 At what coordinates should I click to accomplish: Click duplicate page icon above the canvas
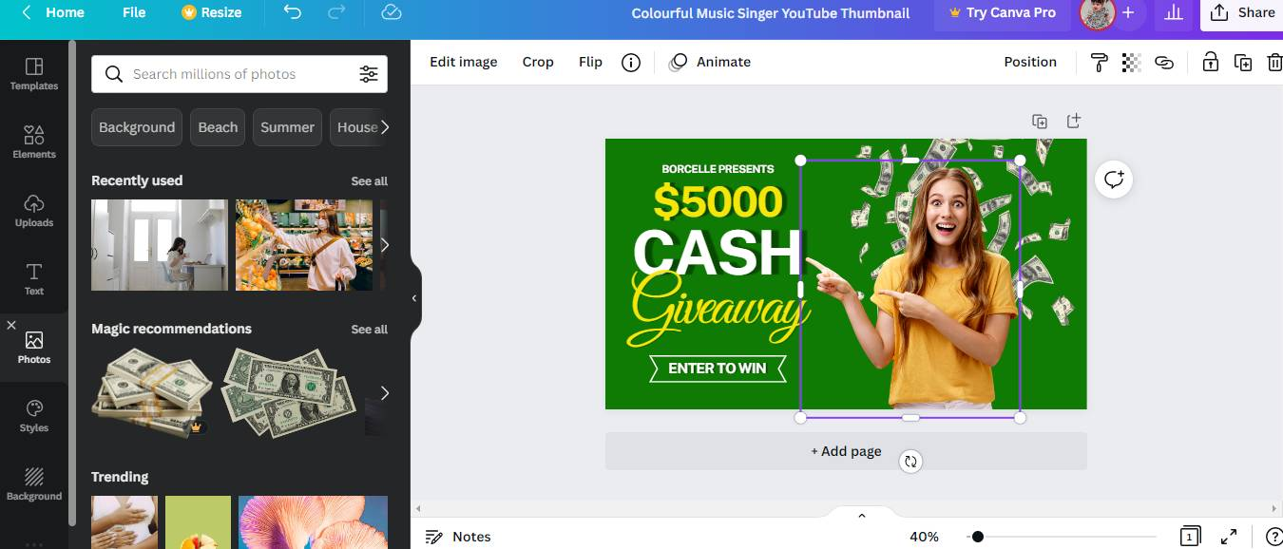coord(1040,122)
